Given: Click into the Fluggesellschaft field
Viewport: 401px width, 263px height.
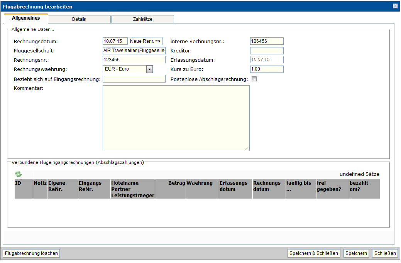Looking at the screenshot, I should tap(134, 51).
